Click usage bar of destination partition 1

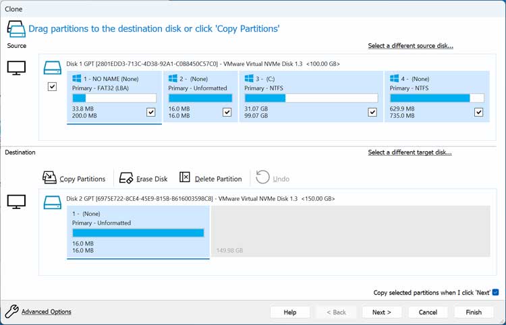tap(138, 233)
